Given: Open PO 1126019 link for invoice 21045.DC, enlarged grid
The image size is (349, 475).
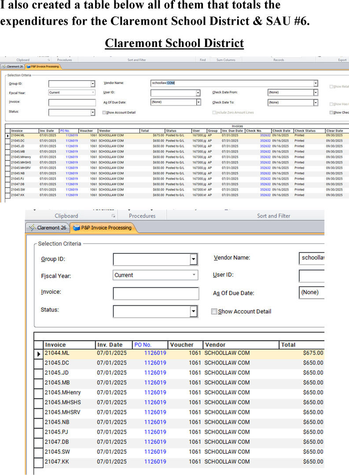Looking at the screenshot, I should coord(155,363).
